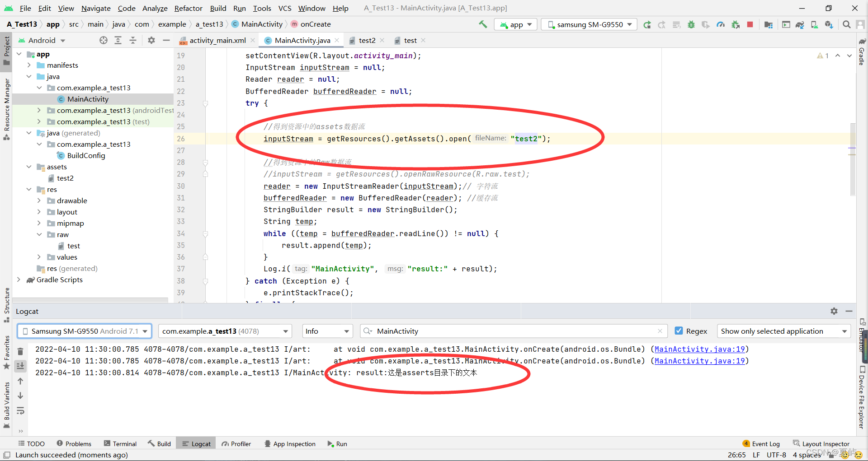The image size is (868, 461).
Task: Click the down arrow in logcat sidebar
Action: click(20, 396)
